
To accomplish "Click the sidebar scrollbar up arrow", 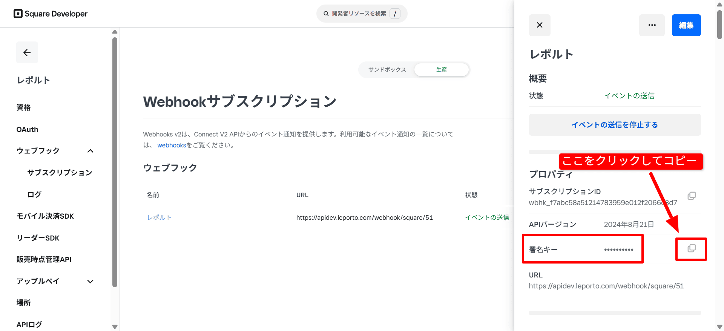I will pos(115,32).
